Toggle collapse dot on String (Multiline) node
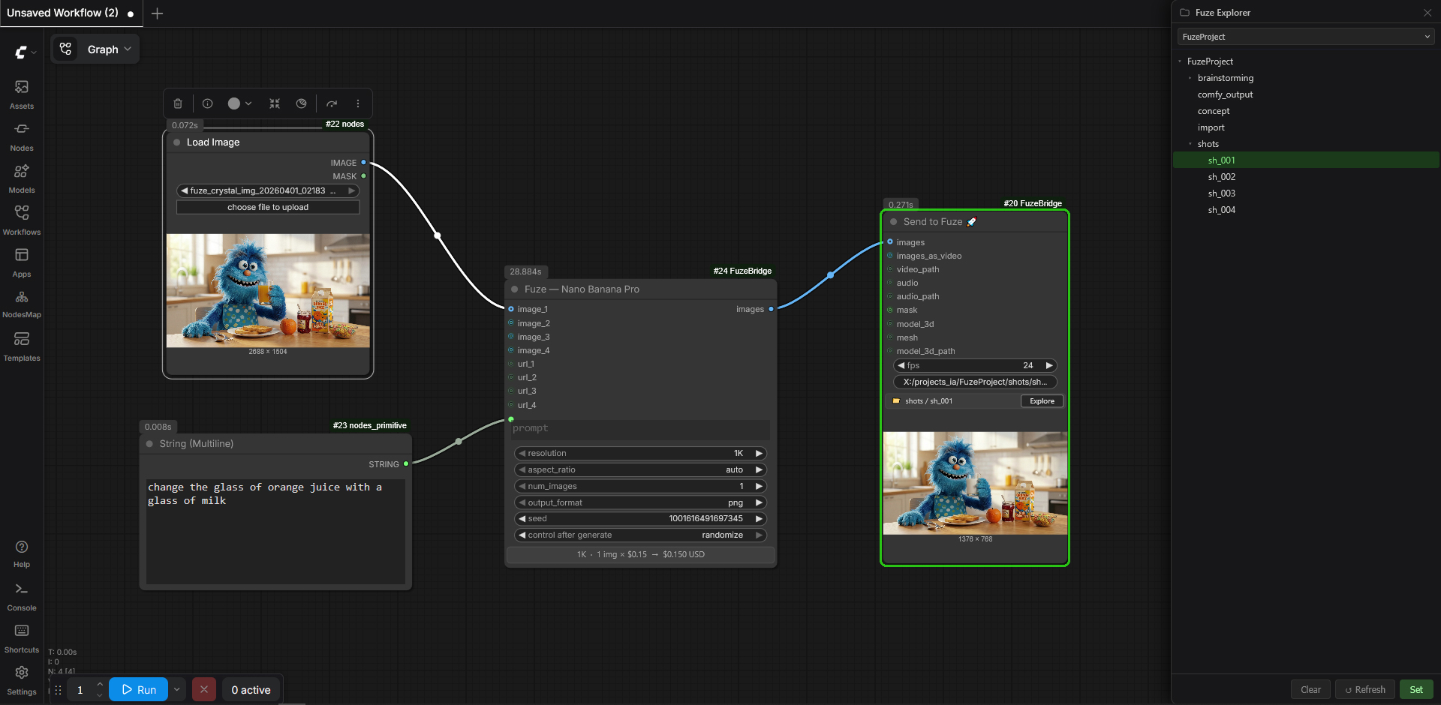 [149, 444]
